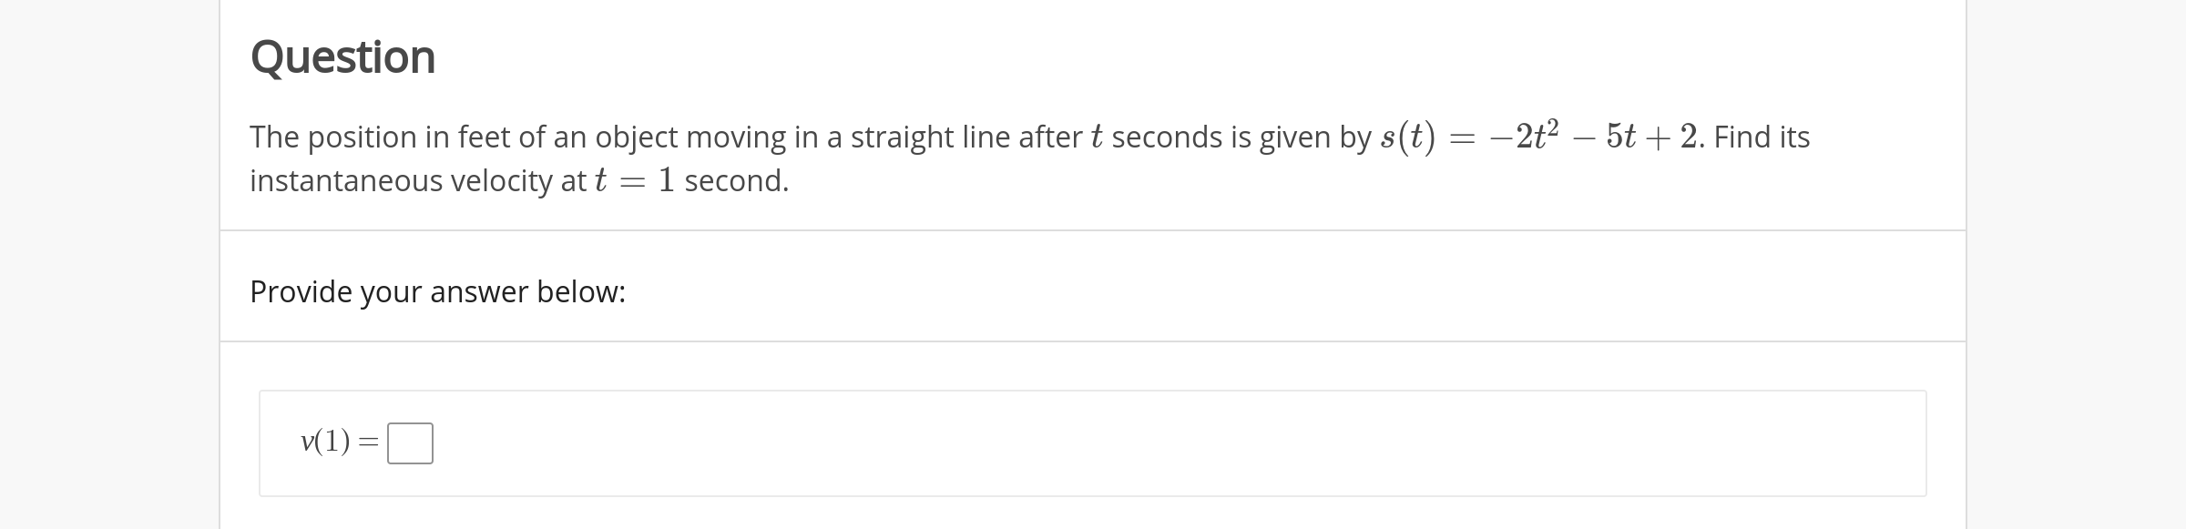This screenshot has height=529, width=2186.
Task: Click the Question heading
Action: click(342, 58)
